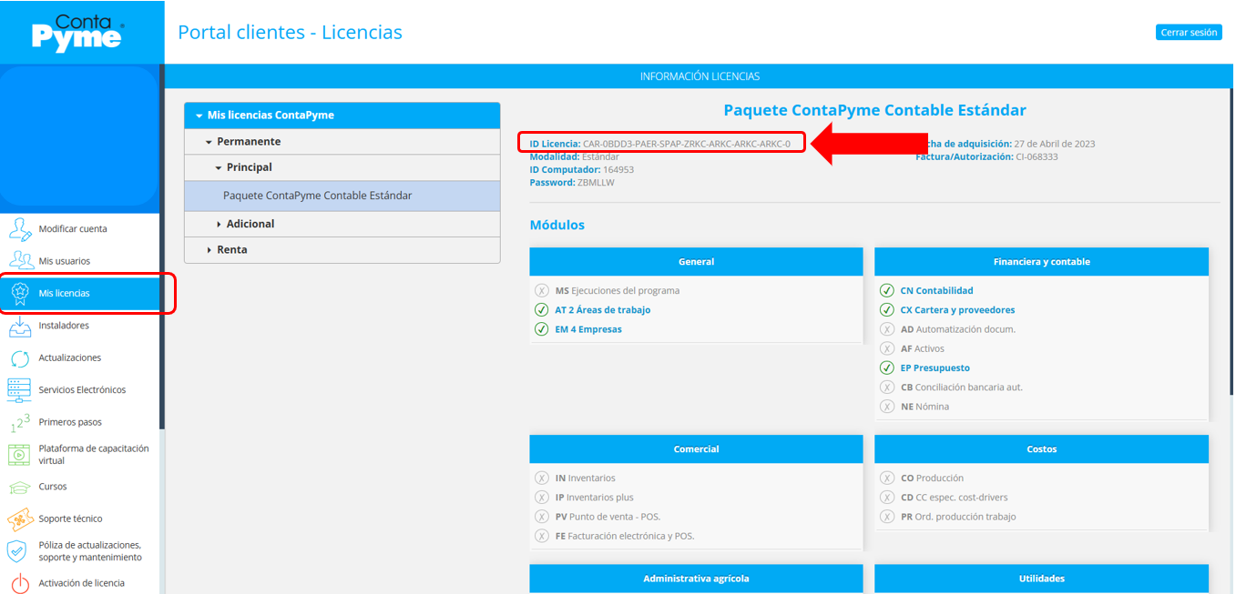Go to Instaladores sidebar item

(64, 326)
